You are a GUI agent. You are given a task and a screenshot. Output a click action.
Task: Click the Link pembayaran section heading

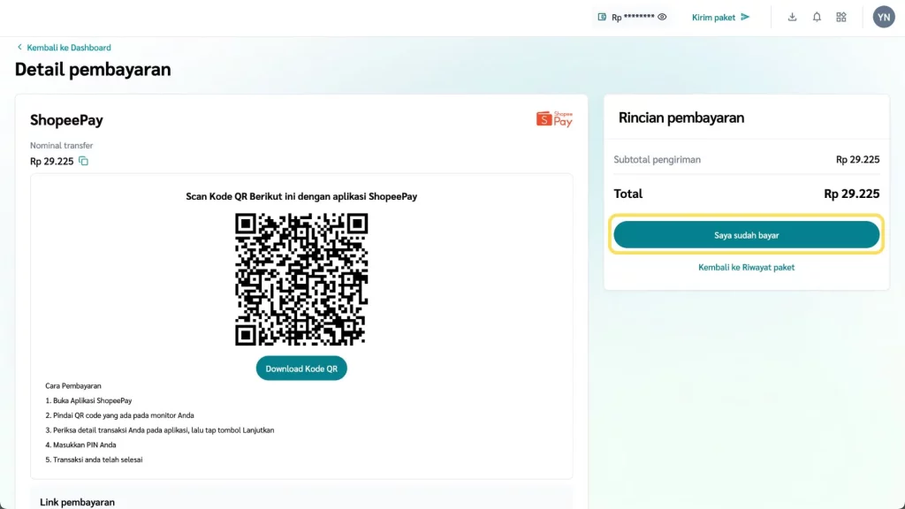77,502
